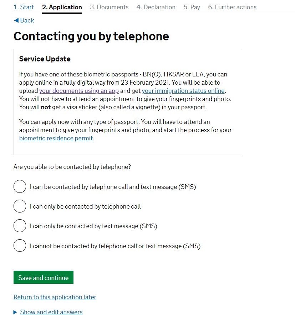Open the biometric residence permit link

[x=56, y=138]
